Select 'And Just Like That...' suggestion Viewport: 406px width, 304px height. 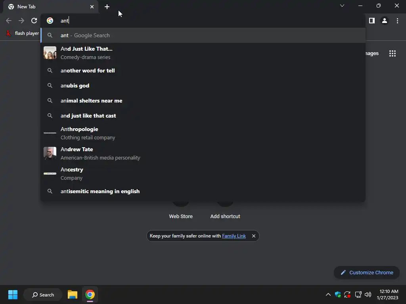[203, 53]
